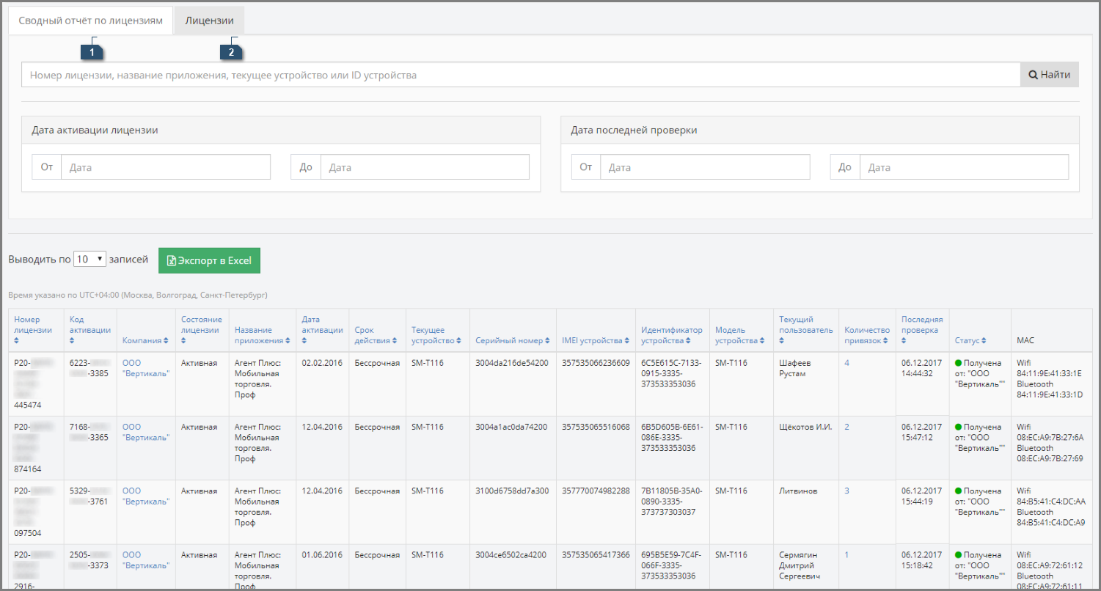Open bindings count 3 for Литвинов
1101x591 pixels.
click(x=846, y=491)
